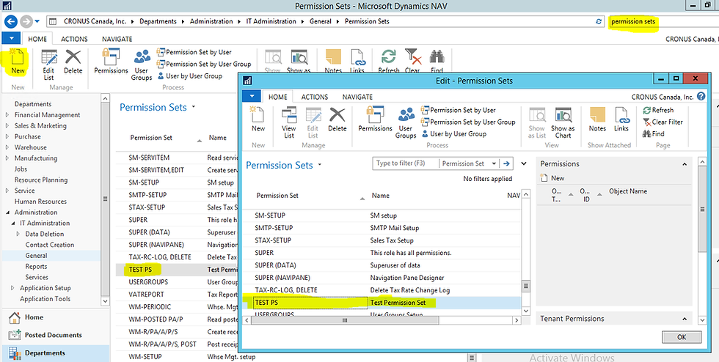Screen dimensions: 719x362
Task: Select SMTP-SETUP row in dialog list
Action: coord(382,228)
